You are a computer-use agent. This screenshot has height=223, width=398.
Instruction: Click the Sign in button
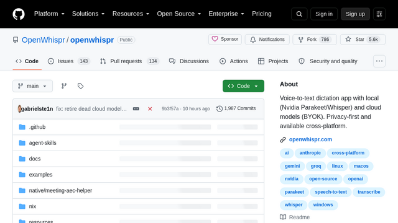click(324, 14)
